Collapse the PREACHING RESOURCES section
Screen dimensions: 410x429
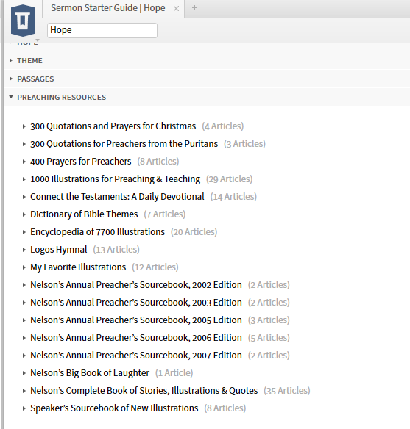[x=11, y=97]
